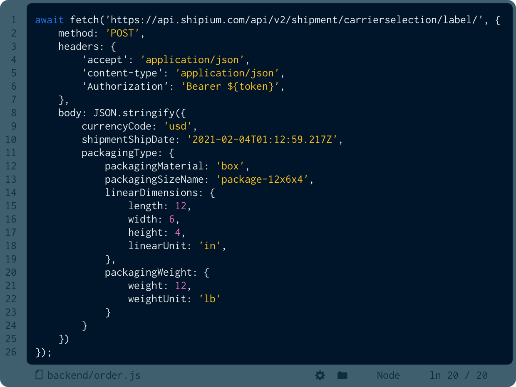This screenshot has width=516, height=387.
Task: Click line number 26 in gutter
Action: click(11, 352)
